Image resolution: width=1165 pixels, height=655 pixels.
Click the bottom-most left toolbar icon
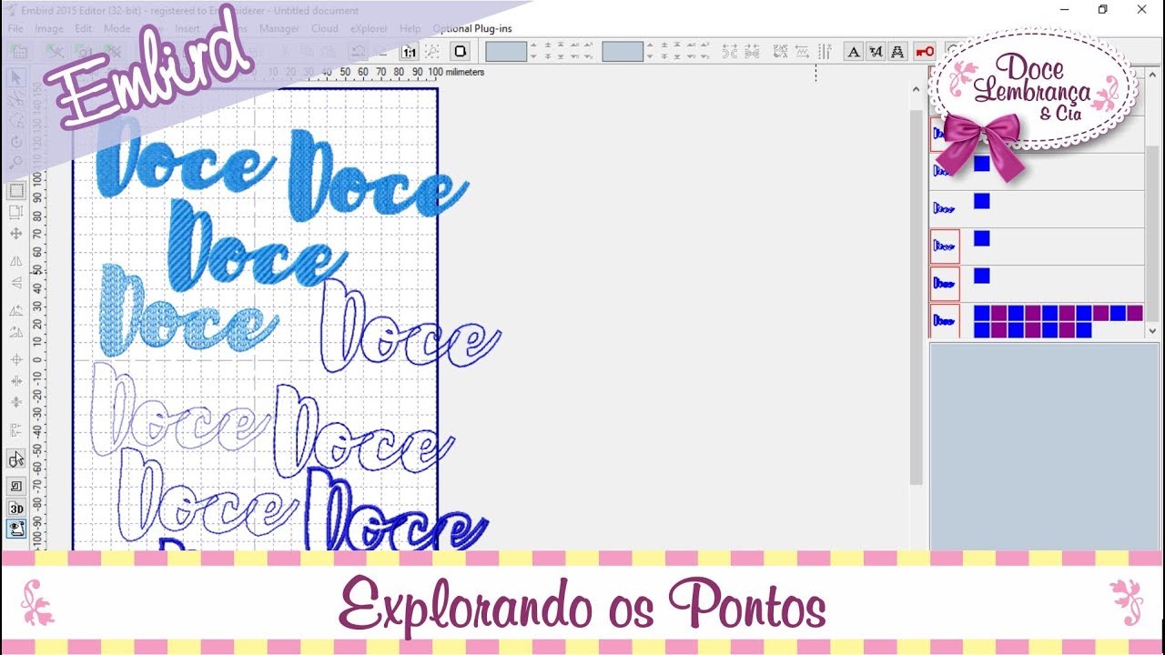point(16,529)
